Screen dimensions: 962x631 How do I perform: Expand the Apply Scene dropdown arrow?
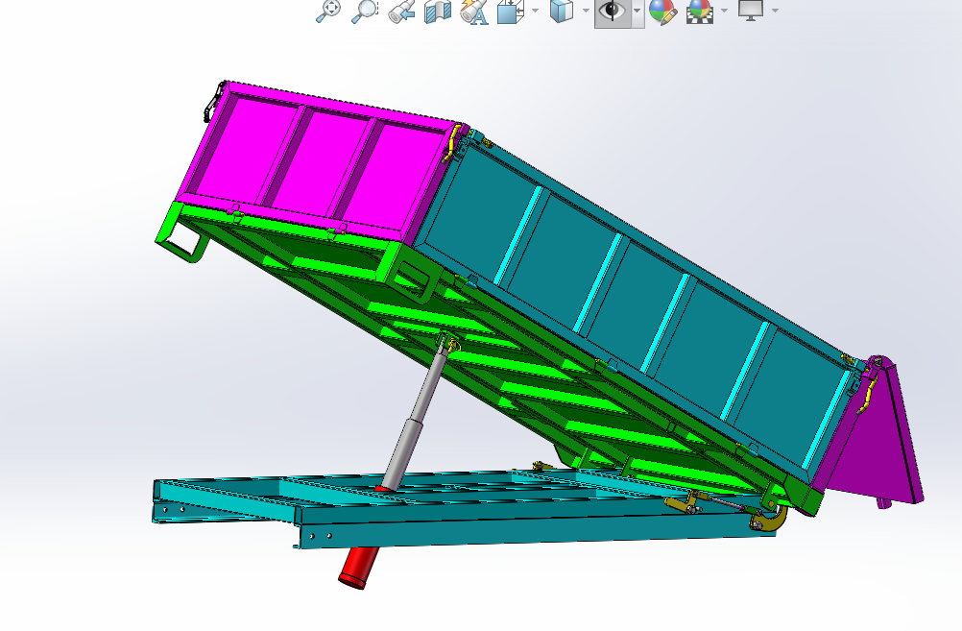tap(725, 11)
